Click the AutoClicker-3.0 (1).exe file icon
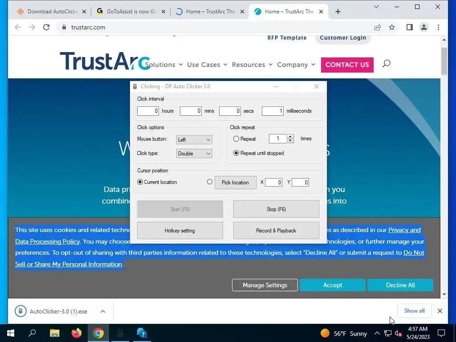 (x=20, y=311)
